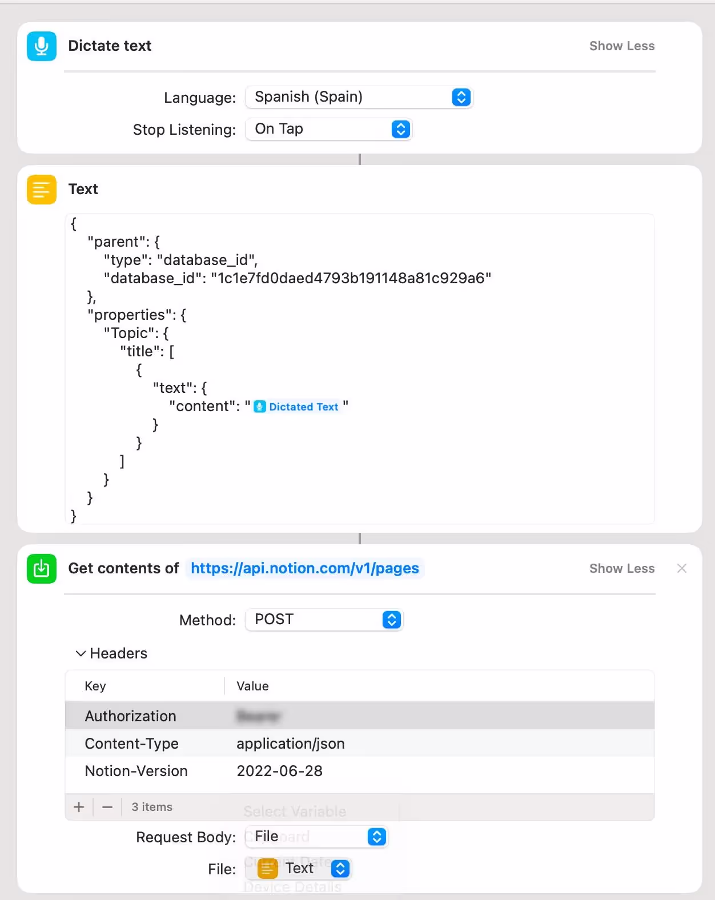Click the database_id value line

298,278
